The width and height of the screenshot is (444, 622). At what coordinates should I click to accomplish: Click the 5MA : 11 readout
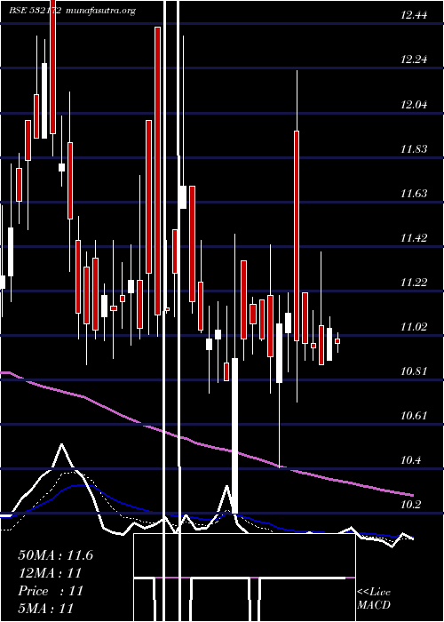pos(46,608)
